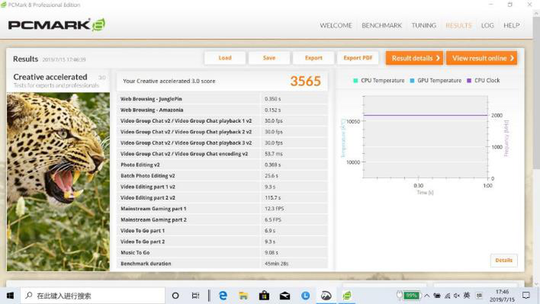This screenshot has width=540, height=304.
Task: Toggle CPU Temperature legend item
Action: [379, 81]
